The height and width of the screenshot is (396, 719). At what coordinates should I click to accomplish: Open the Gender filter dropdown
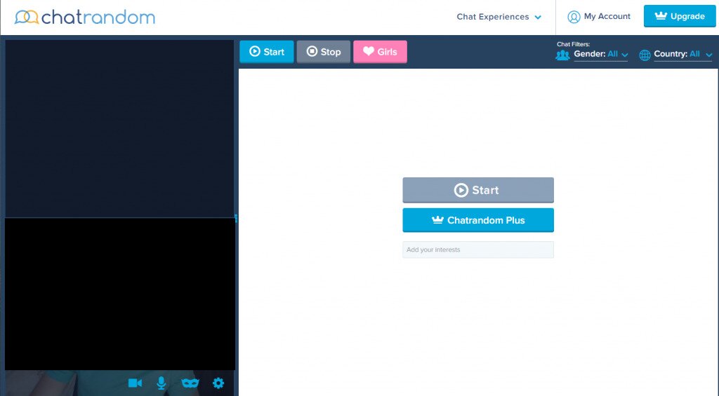point(601,54)
